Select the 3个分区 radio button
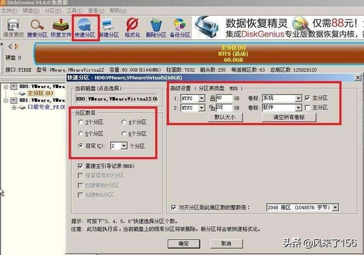The height and width of the screenshot is (255, 364). tap(82, 122)
